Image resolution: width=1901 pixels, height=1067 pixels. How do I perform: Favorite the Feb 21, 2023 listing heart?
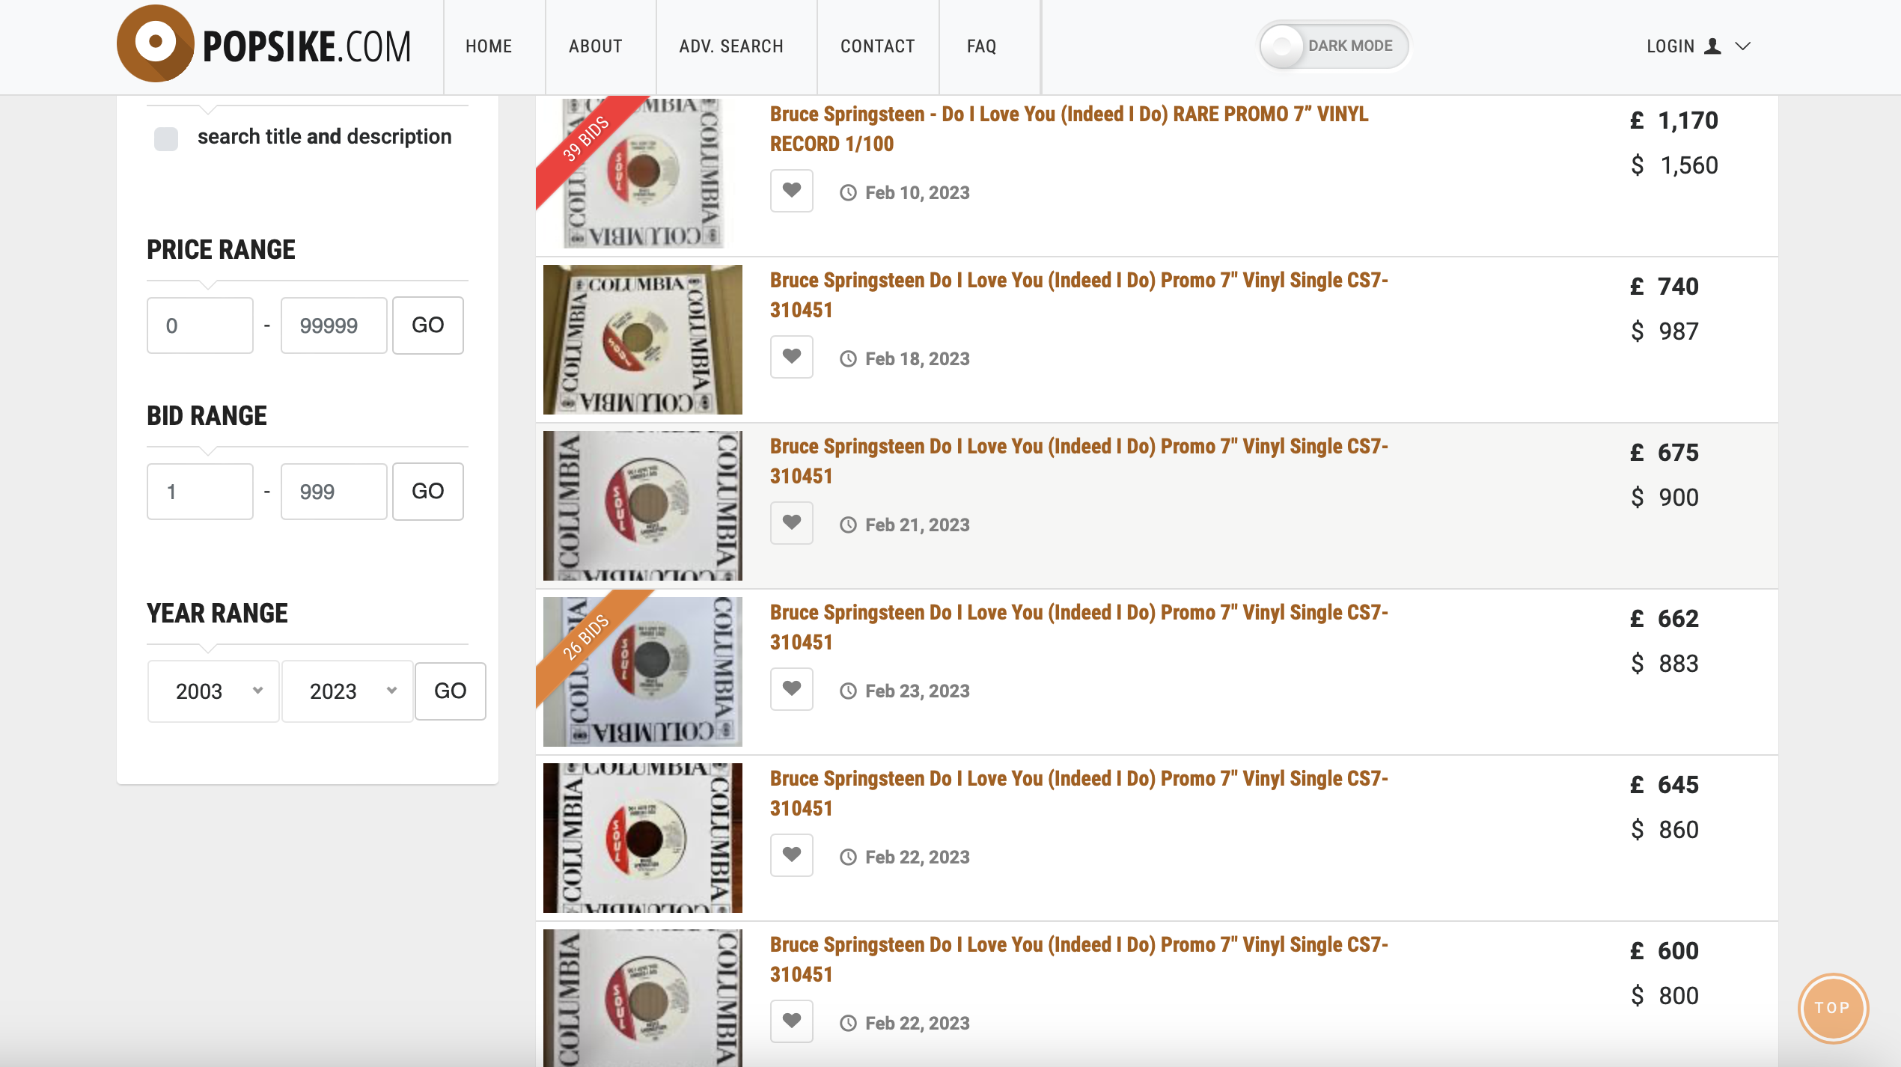(x=792, y=523)
